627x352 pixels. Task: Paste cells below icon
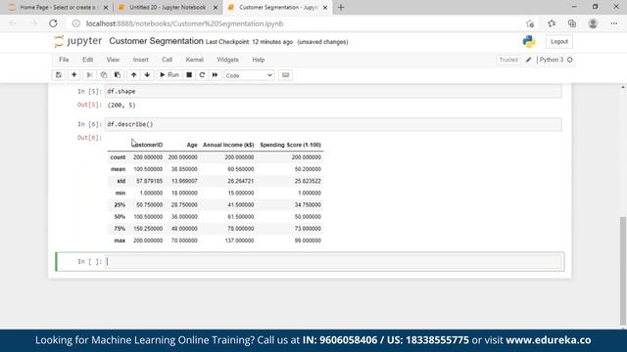coord(118,75)
